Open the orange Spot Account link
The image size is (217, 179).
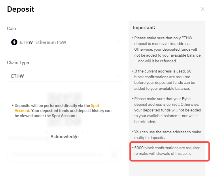tap(95, 106)
